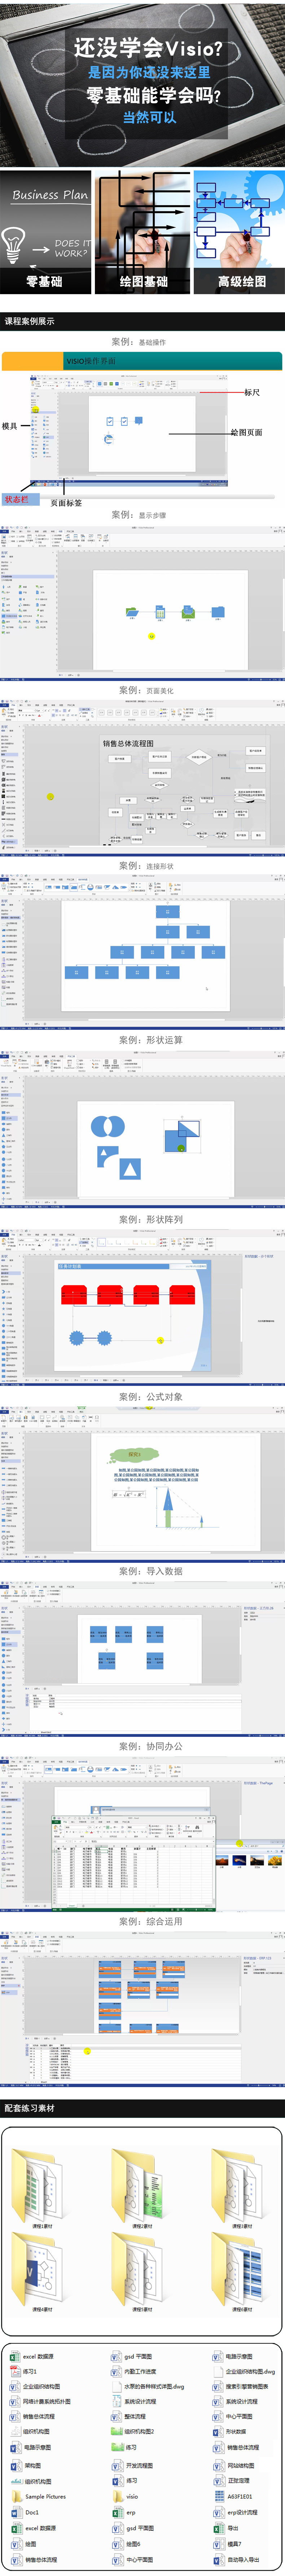Viewport: 285px width, 2576px height.
Task: Select the 高级绘图 course card
Action: tap(239, 232)
